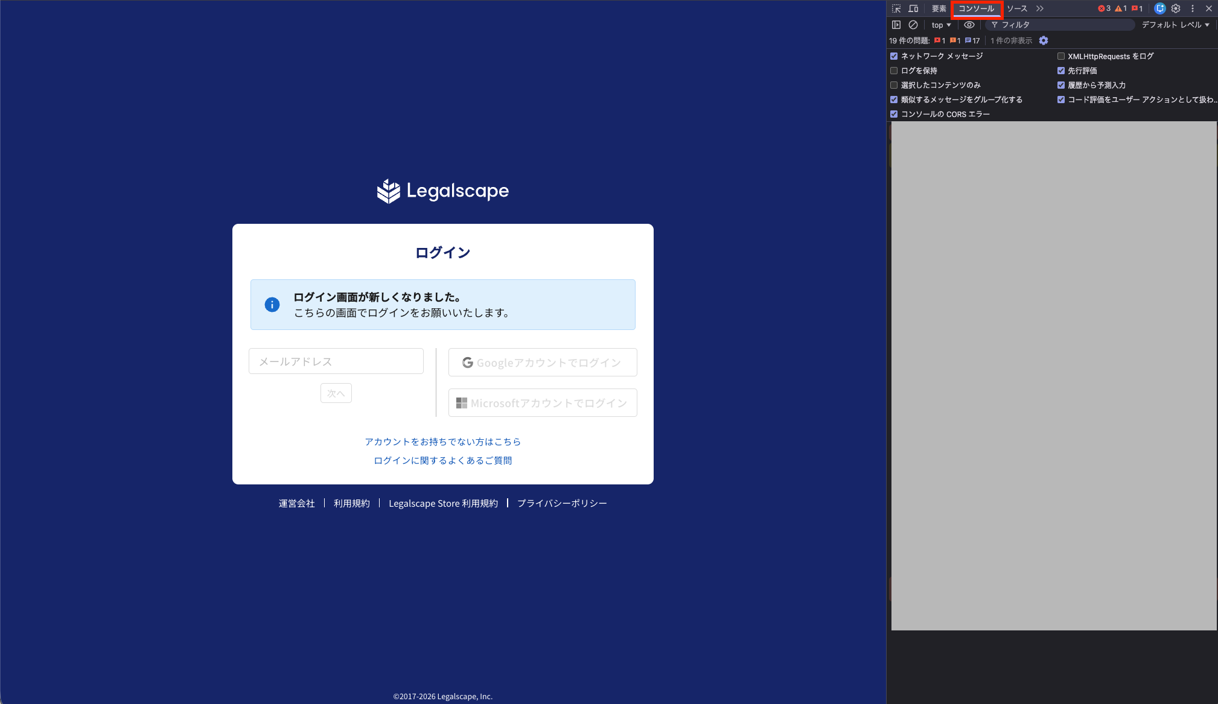Toggle the コンソールの CORS エラー checkbox
This screenshot has width=1218, height=704.
pos(894,114)
